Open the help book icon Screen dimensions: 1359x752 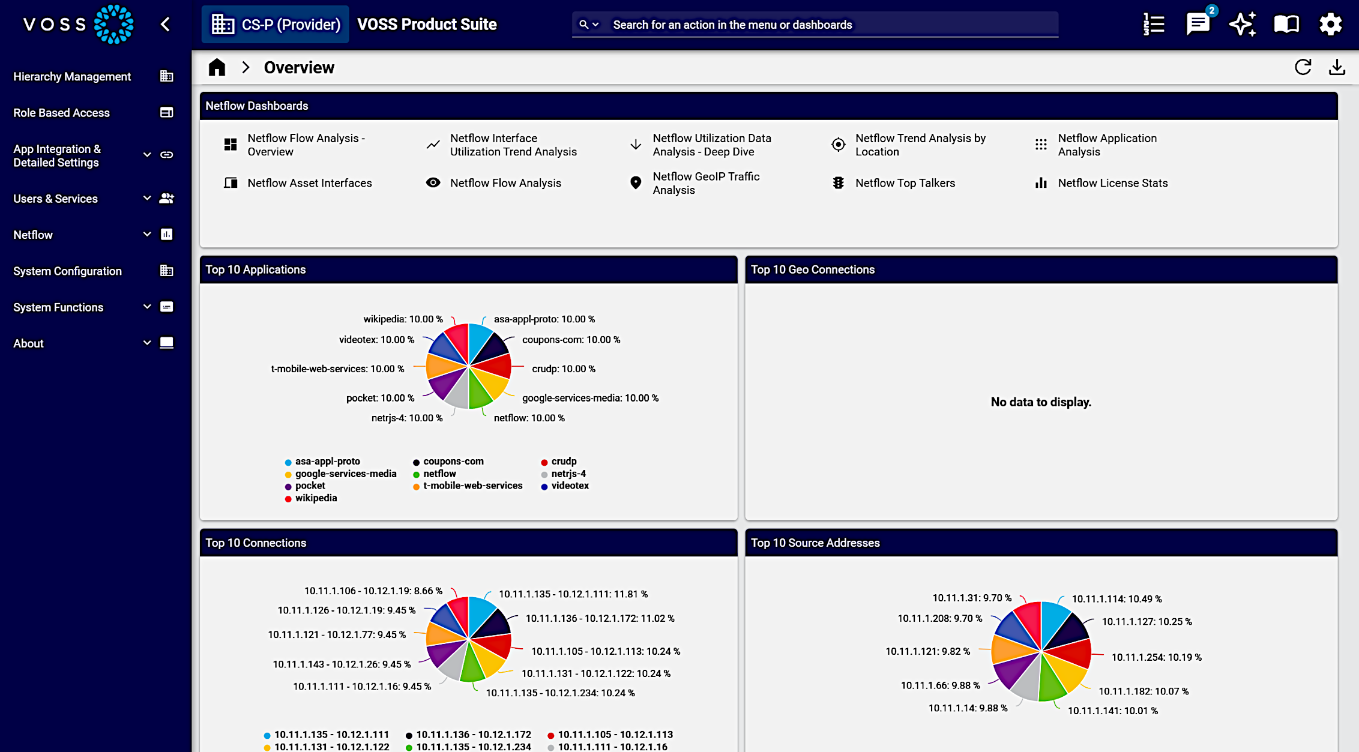(x=1286, y=25)
